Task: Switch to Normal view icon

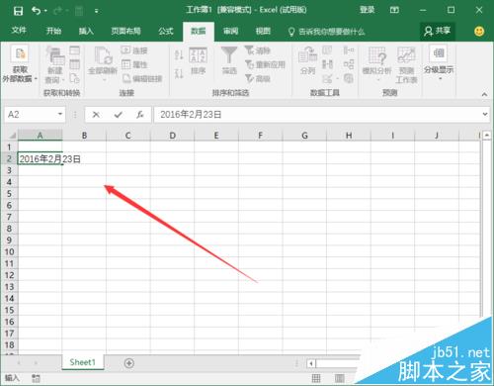Action: point(316,378)
